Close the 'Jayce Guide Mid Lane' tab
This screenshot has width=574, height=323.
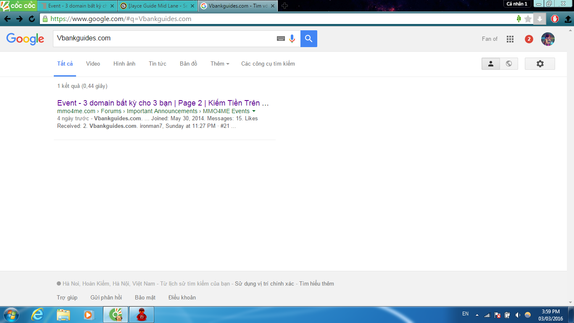192,6
